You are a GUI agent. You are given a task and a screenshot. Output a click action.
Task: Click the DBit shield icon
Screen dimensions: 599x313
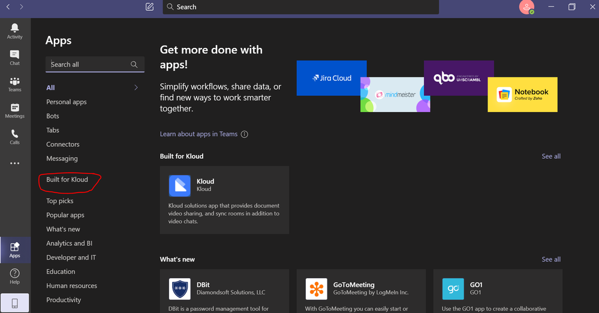click(179, 289)
